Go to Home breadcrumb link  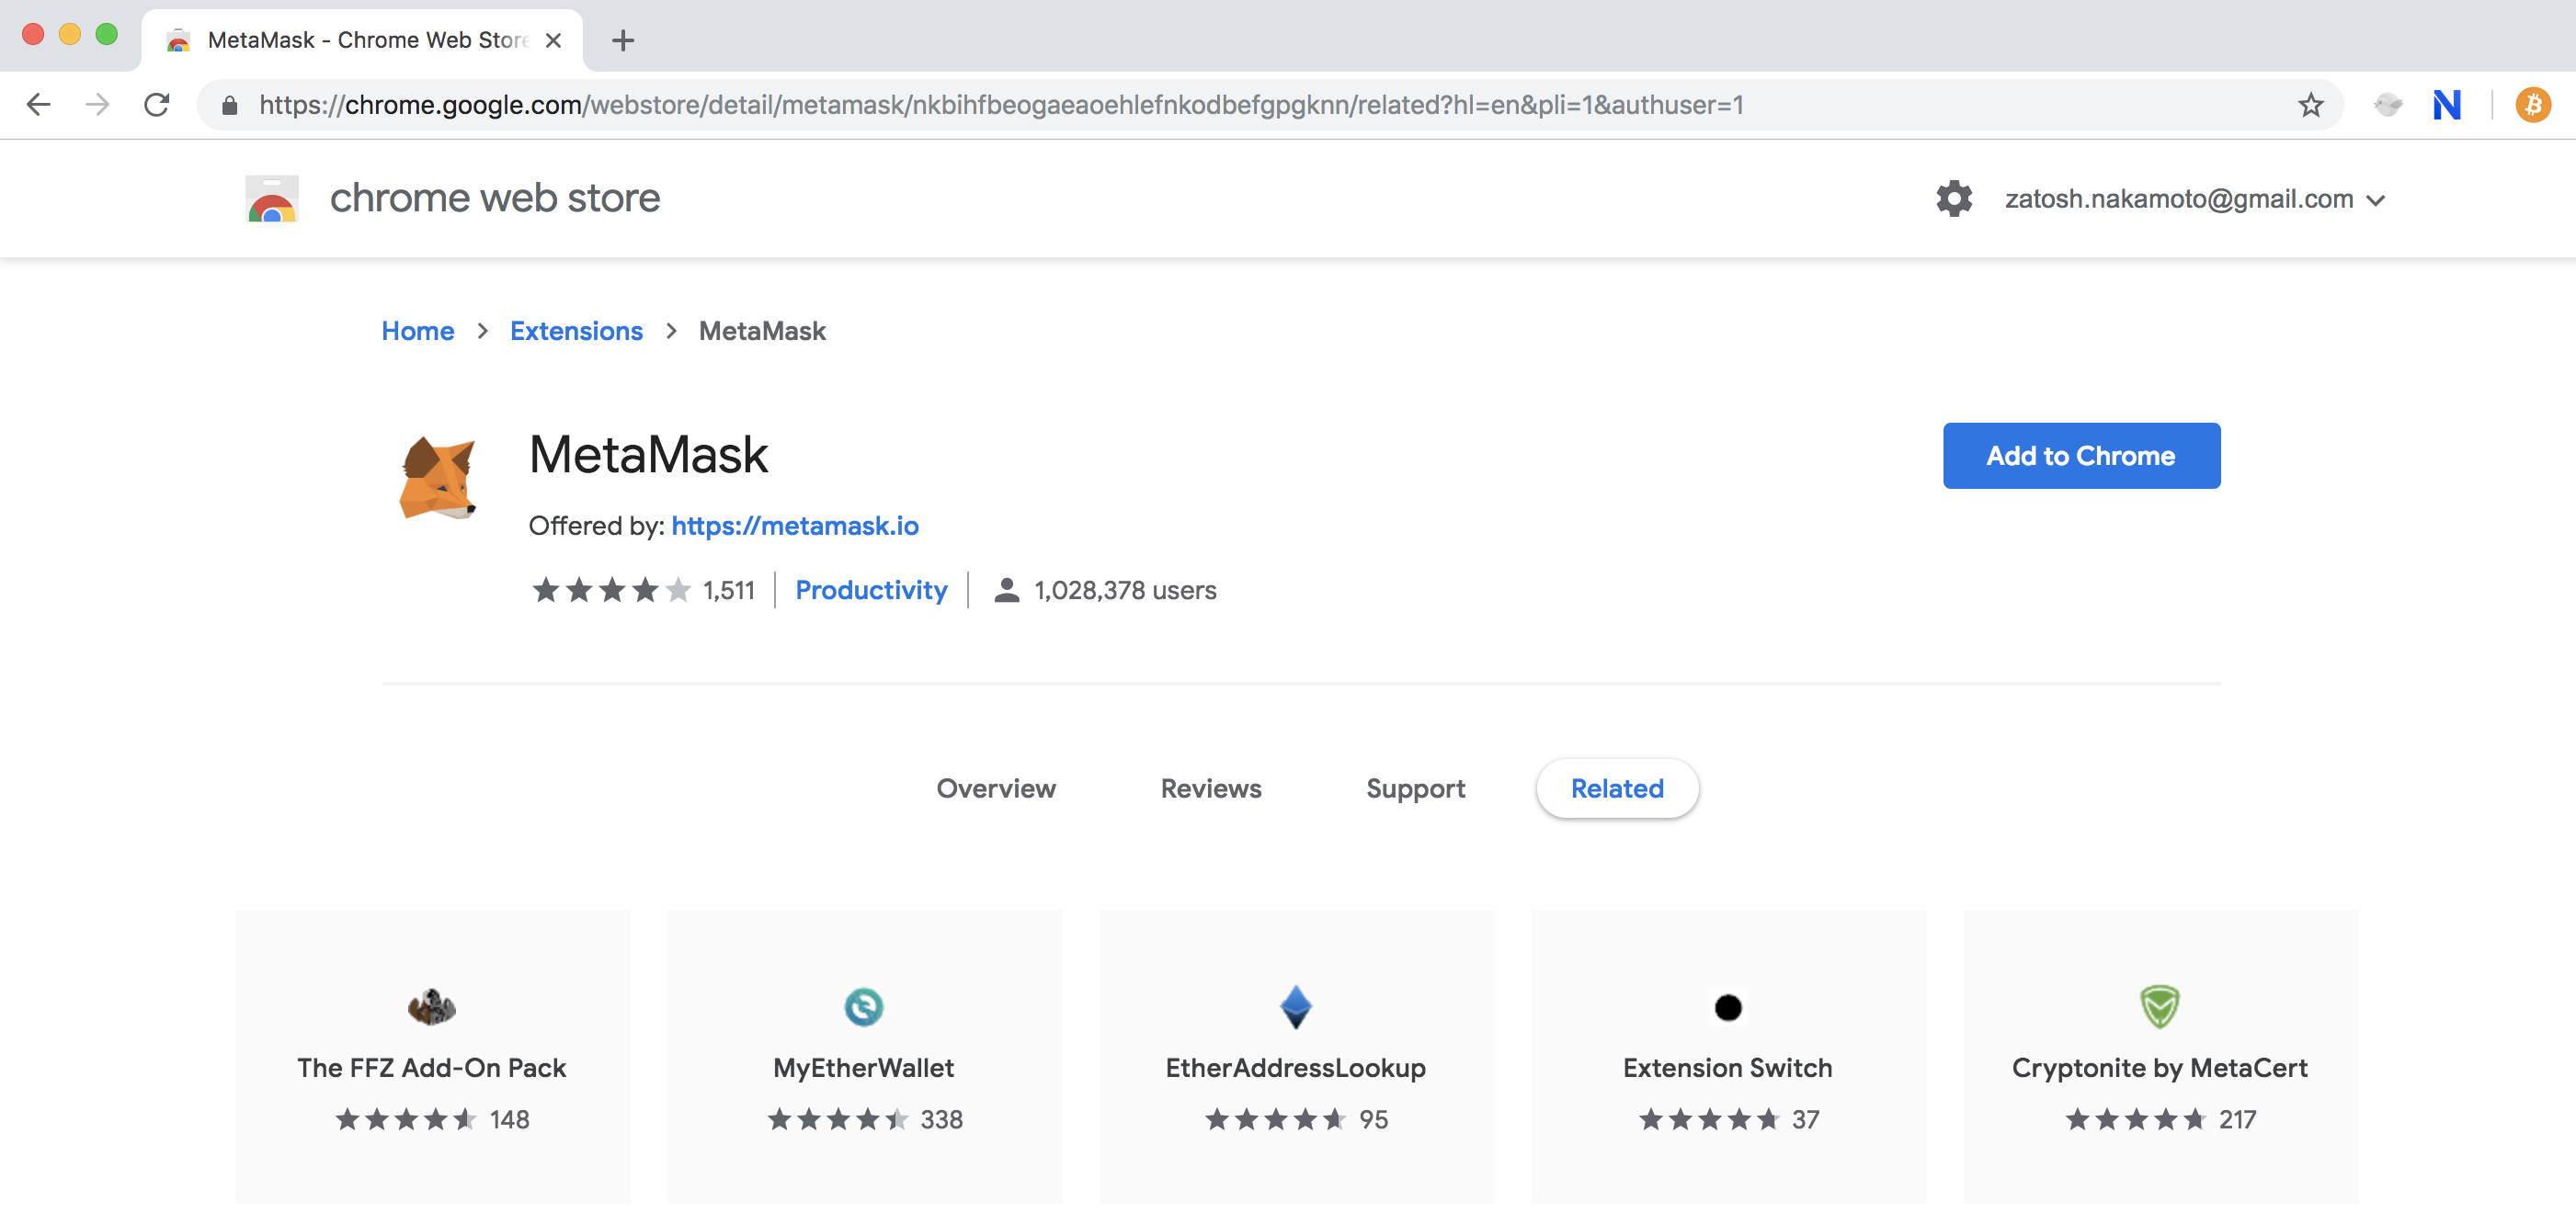pos(418,331)
